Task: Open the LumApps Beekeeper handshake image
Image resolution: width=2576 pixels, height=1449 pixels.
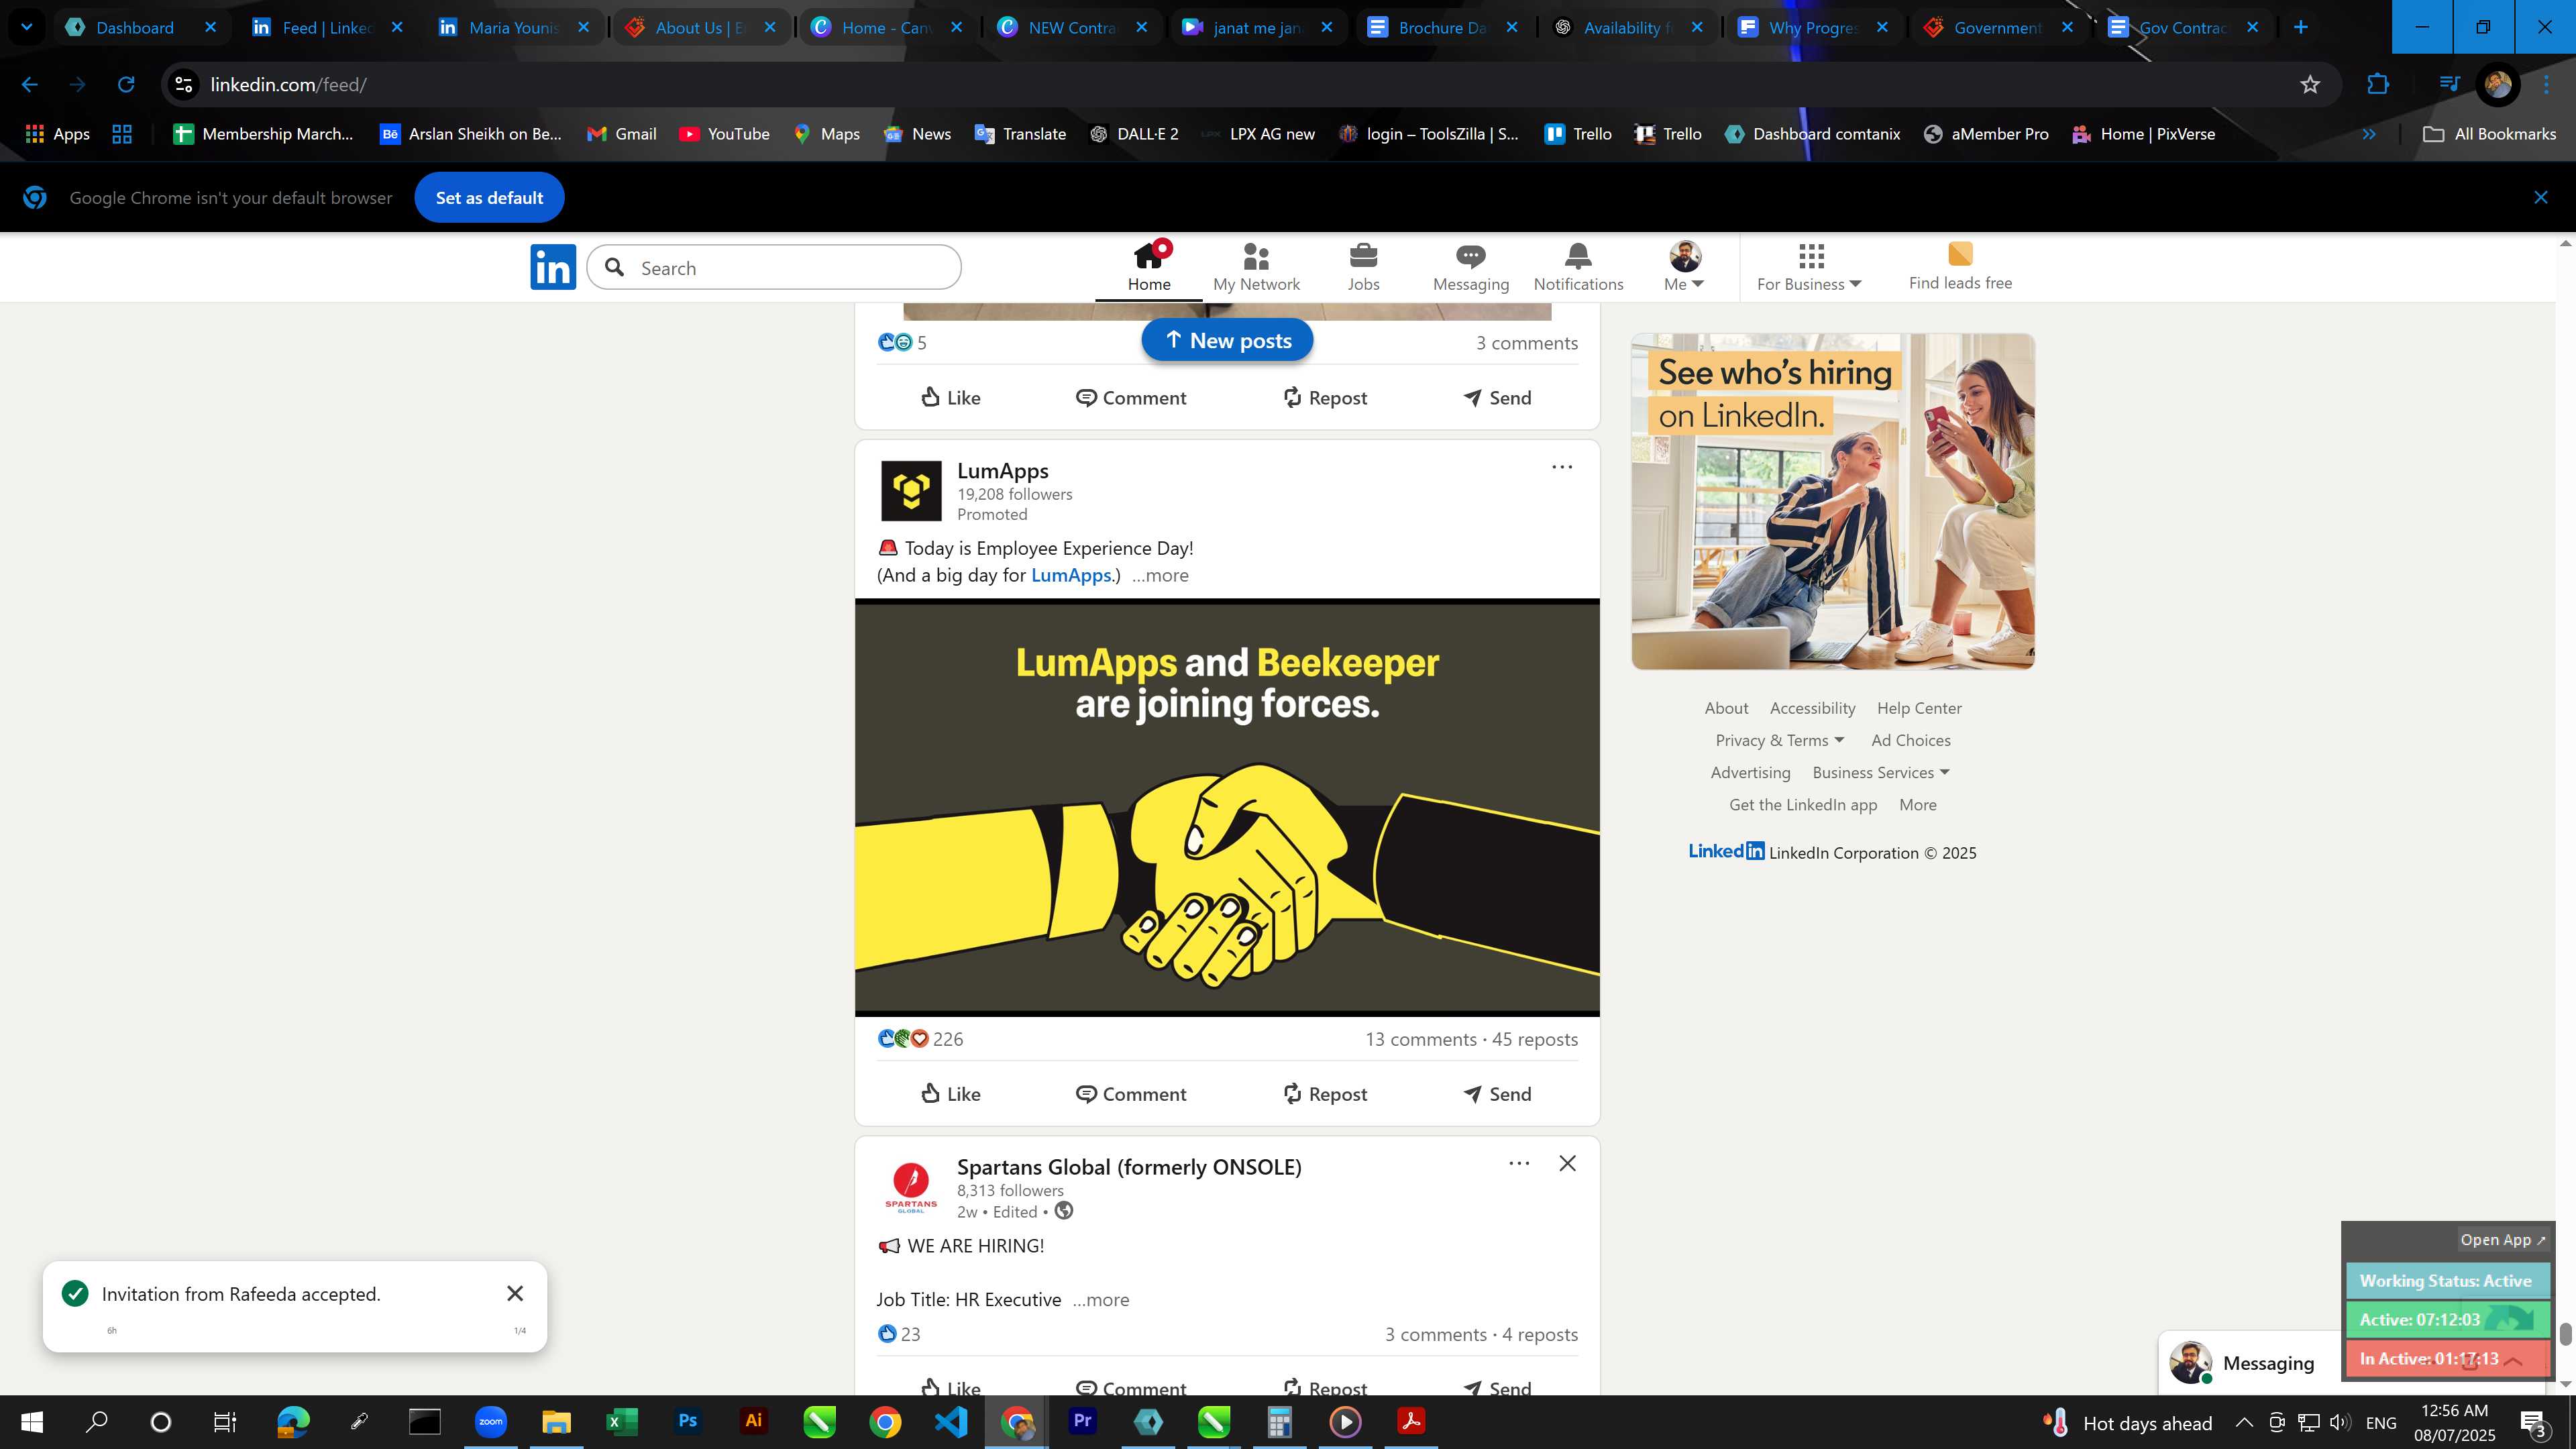Action: (x=1227, y=807)
